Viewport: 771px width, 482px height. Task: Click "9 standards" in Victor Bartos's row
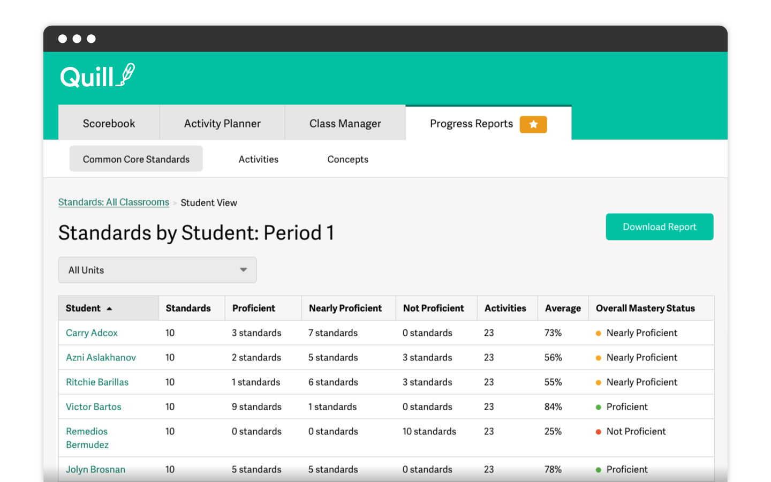pos(256,406)
